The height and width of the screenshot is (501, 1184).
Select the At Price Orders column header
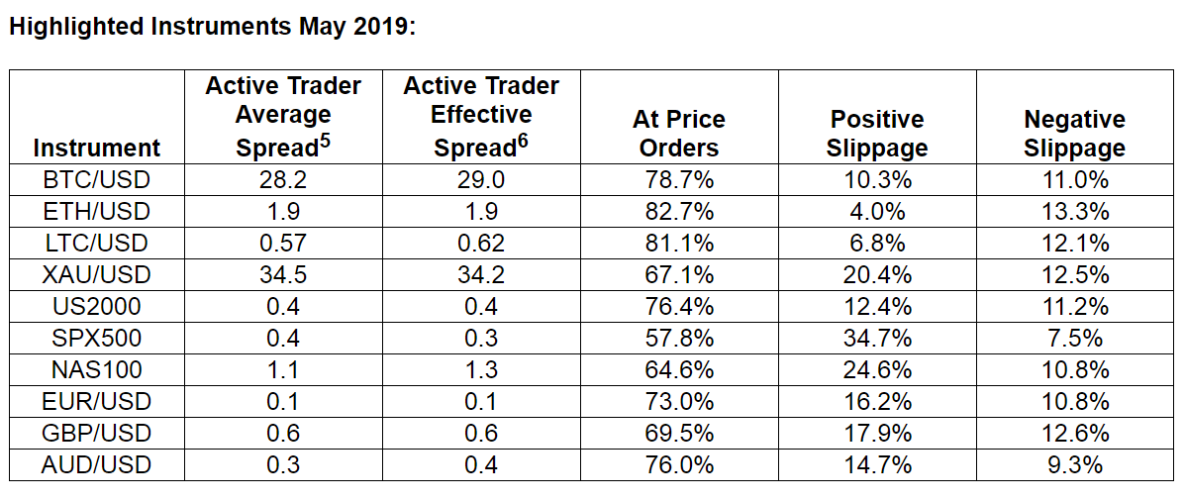(x=679, y=134)
